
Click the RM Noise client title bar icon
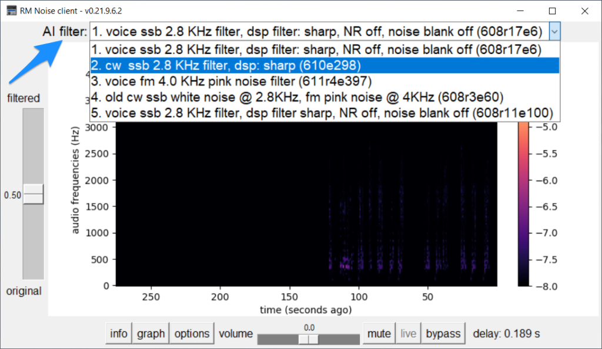(x=11, y=10)
